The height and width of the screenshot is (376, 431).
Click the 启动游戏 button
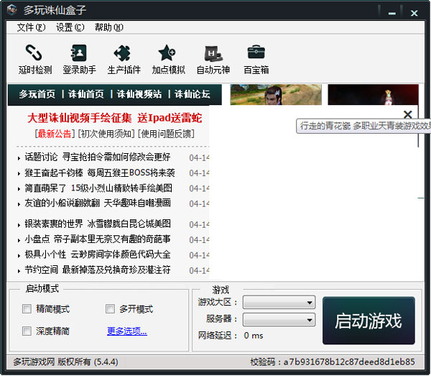click(369, 321)
